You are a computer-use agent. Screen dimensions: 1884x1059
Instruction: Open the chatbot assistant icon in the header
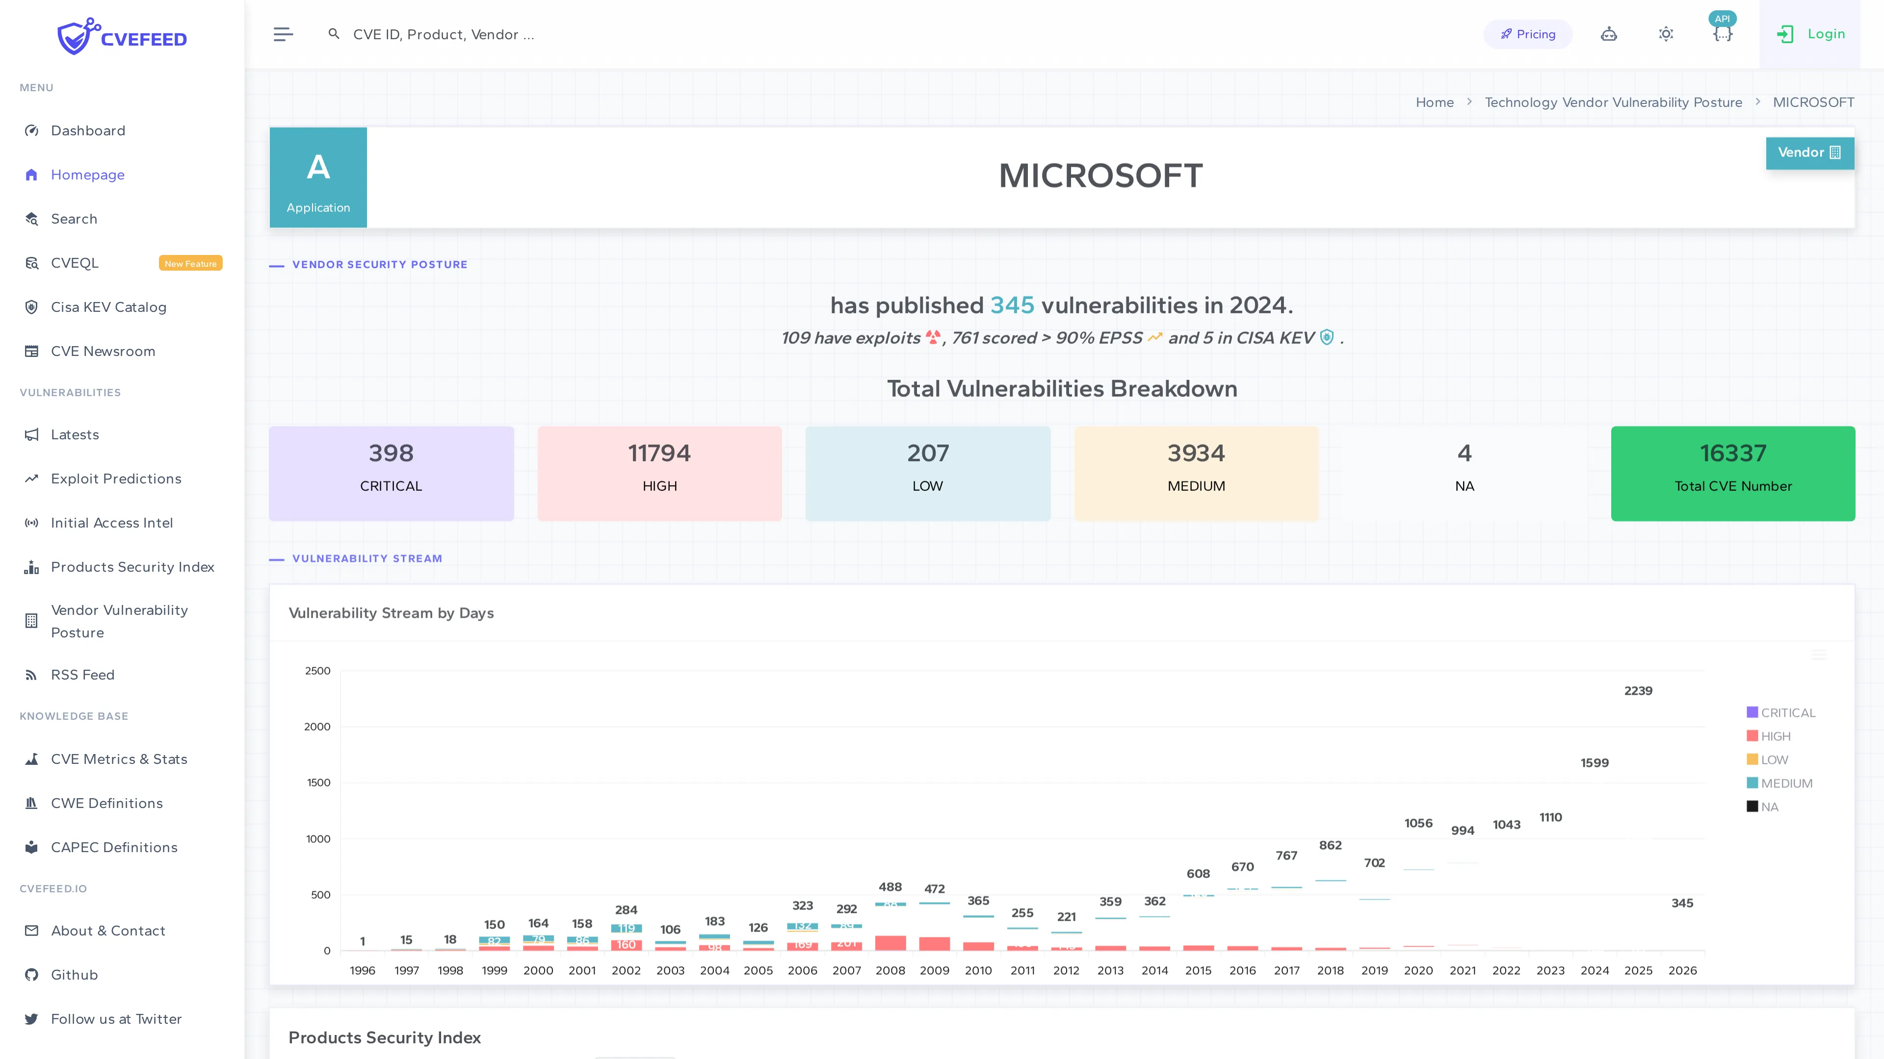(x=1609, y=34)
